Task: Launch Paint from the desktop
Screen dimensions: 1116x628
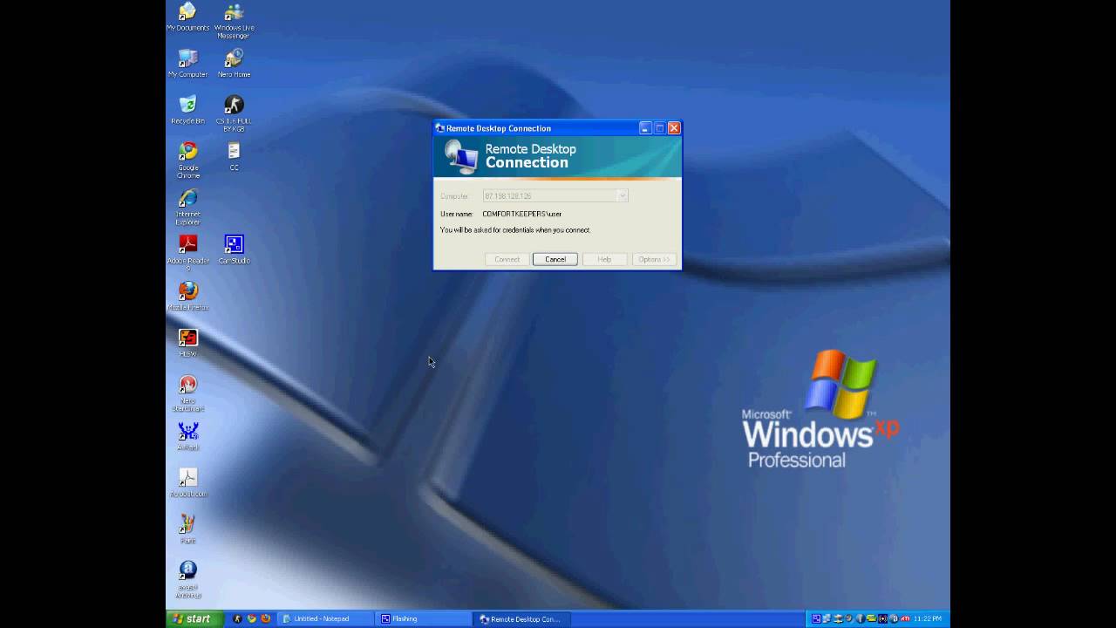Action: click(187, 529)
